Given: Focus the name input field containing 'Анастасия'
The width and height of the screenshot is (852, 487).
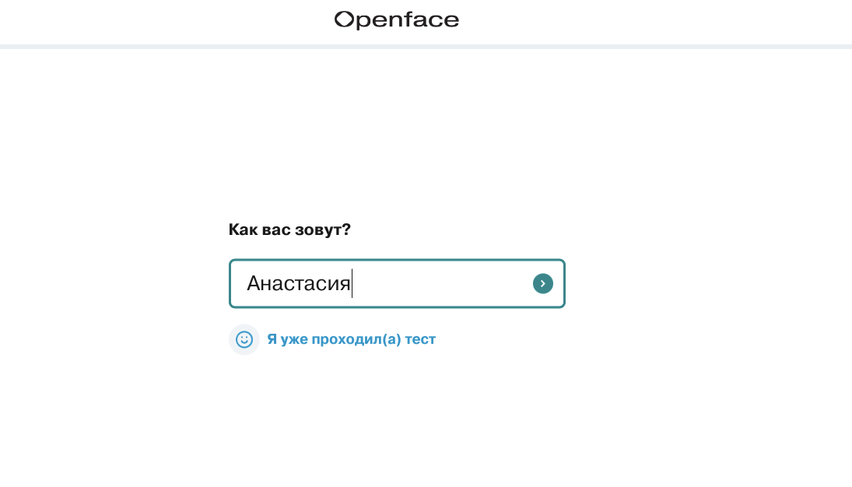Looking at the screenshot, I should (x=397, y=284).
